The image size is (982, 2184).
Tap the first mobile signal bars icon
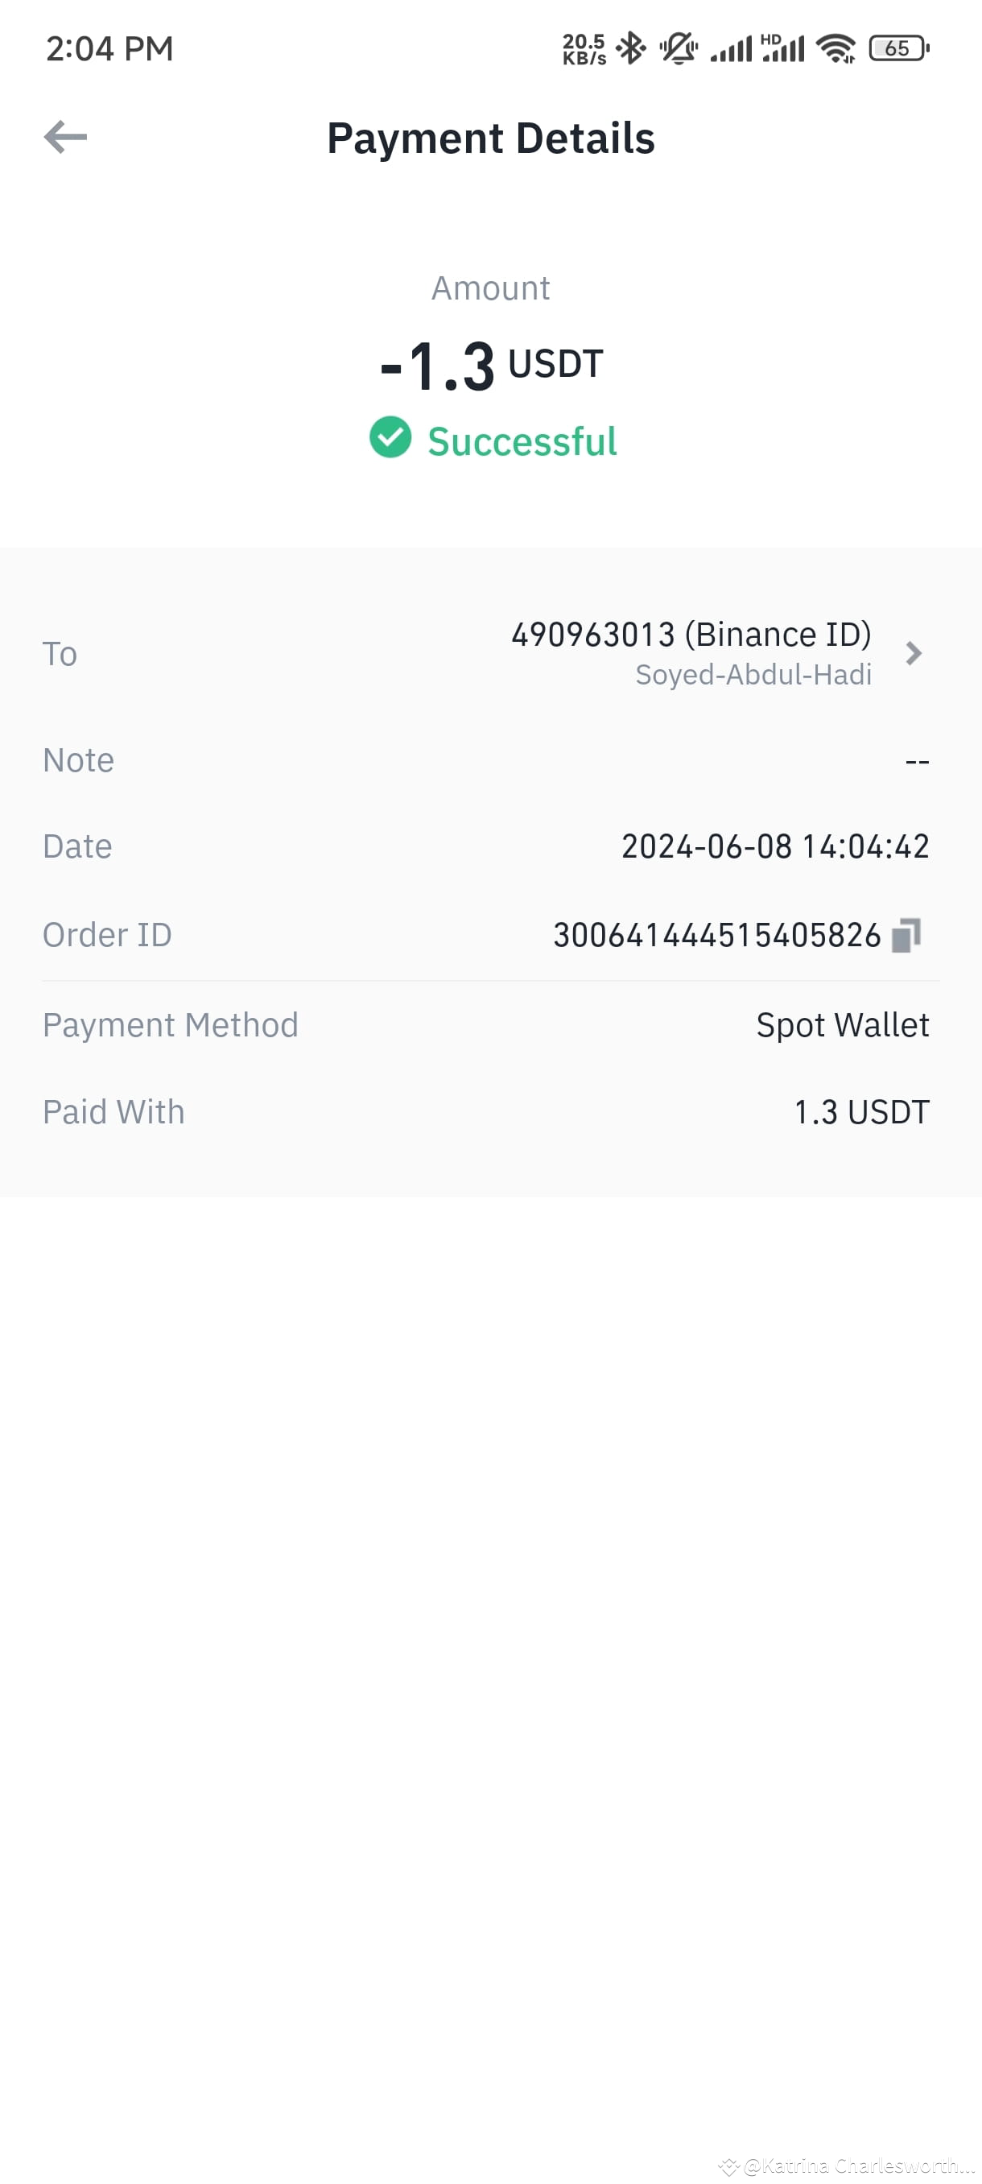(x=731, y=49)
